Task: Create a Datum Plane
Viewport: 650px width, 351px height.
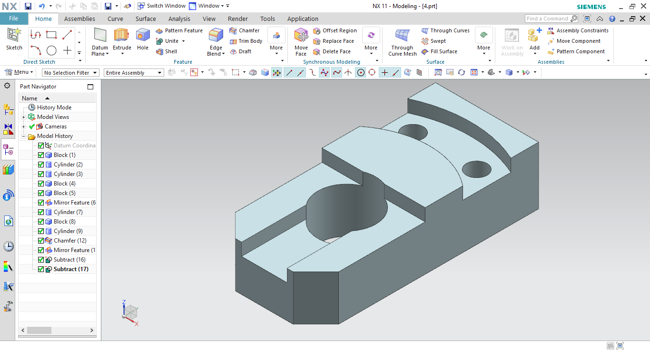Action: 100,42
